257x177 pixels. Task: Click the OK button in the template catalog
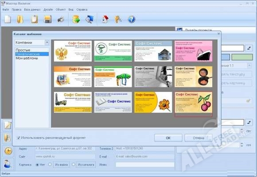[x=168, y=138]
